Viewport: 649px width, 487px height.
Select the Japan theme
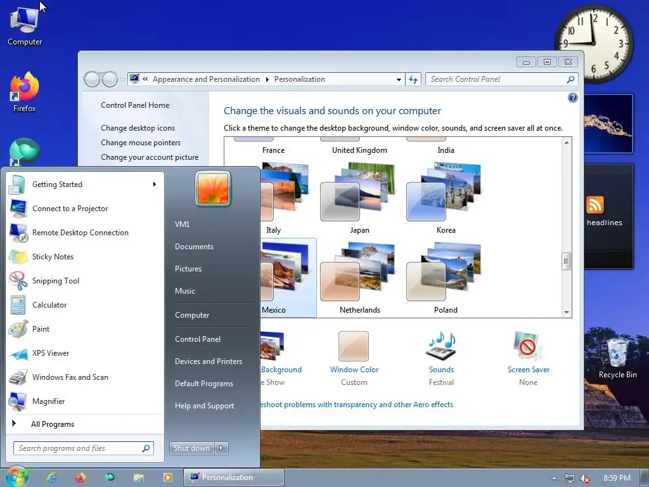[359, 198]
